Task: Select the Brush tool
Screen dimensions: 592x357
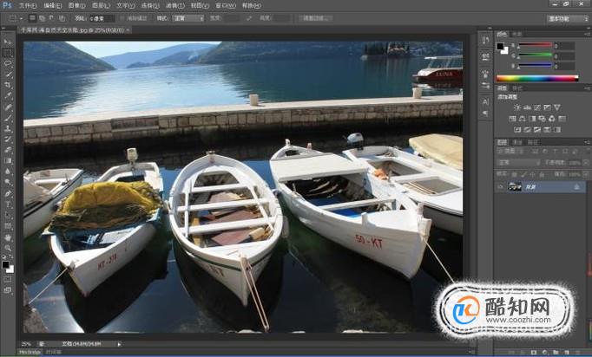Action: 8,118
